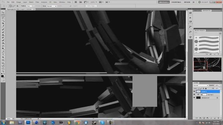
Task: Click the link layers icon
Action: coord(197,118)
